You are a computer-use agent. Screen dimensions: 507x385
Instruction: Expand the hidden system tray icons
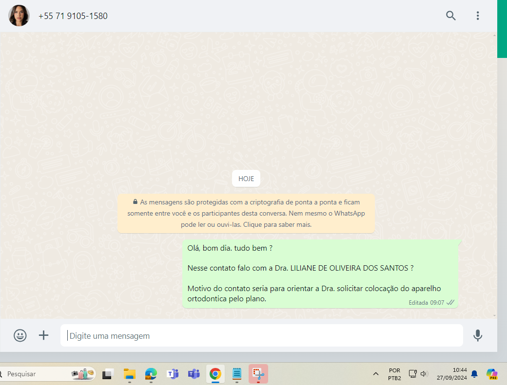376,374
